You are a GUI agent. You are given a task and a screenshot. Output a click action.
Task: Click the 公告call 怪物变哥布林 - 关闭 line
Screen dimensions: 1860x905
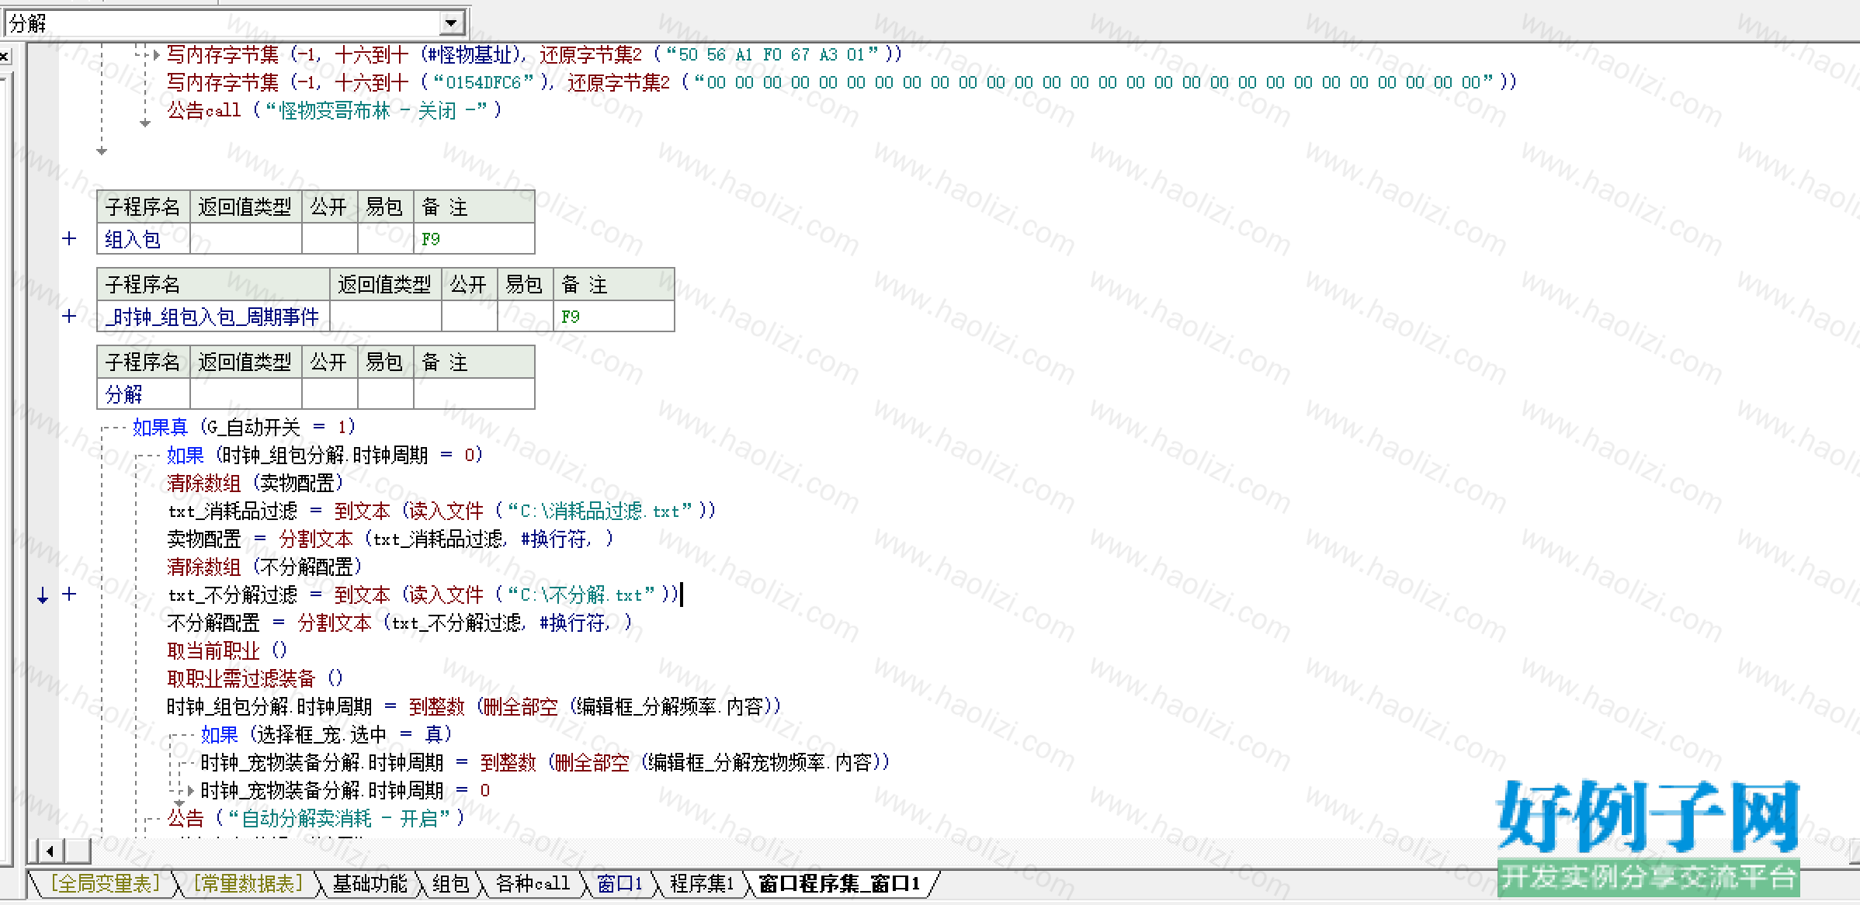pos(335,110)
